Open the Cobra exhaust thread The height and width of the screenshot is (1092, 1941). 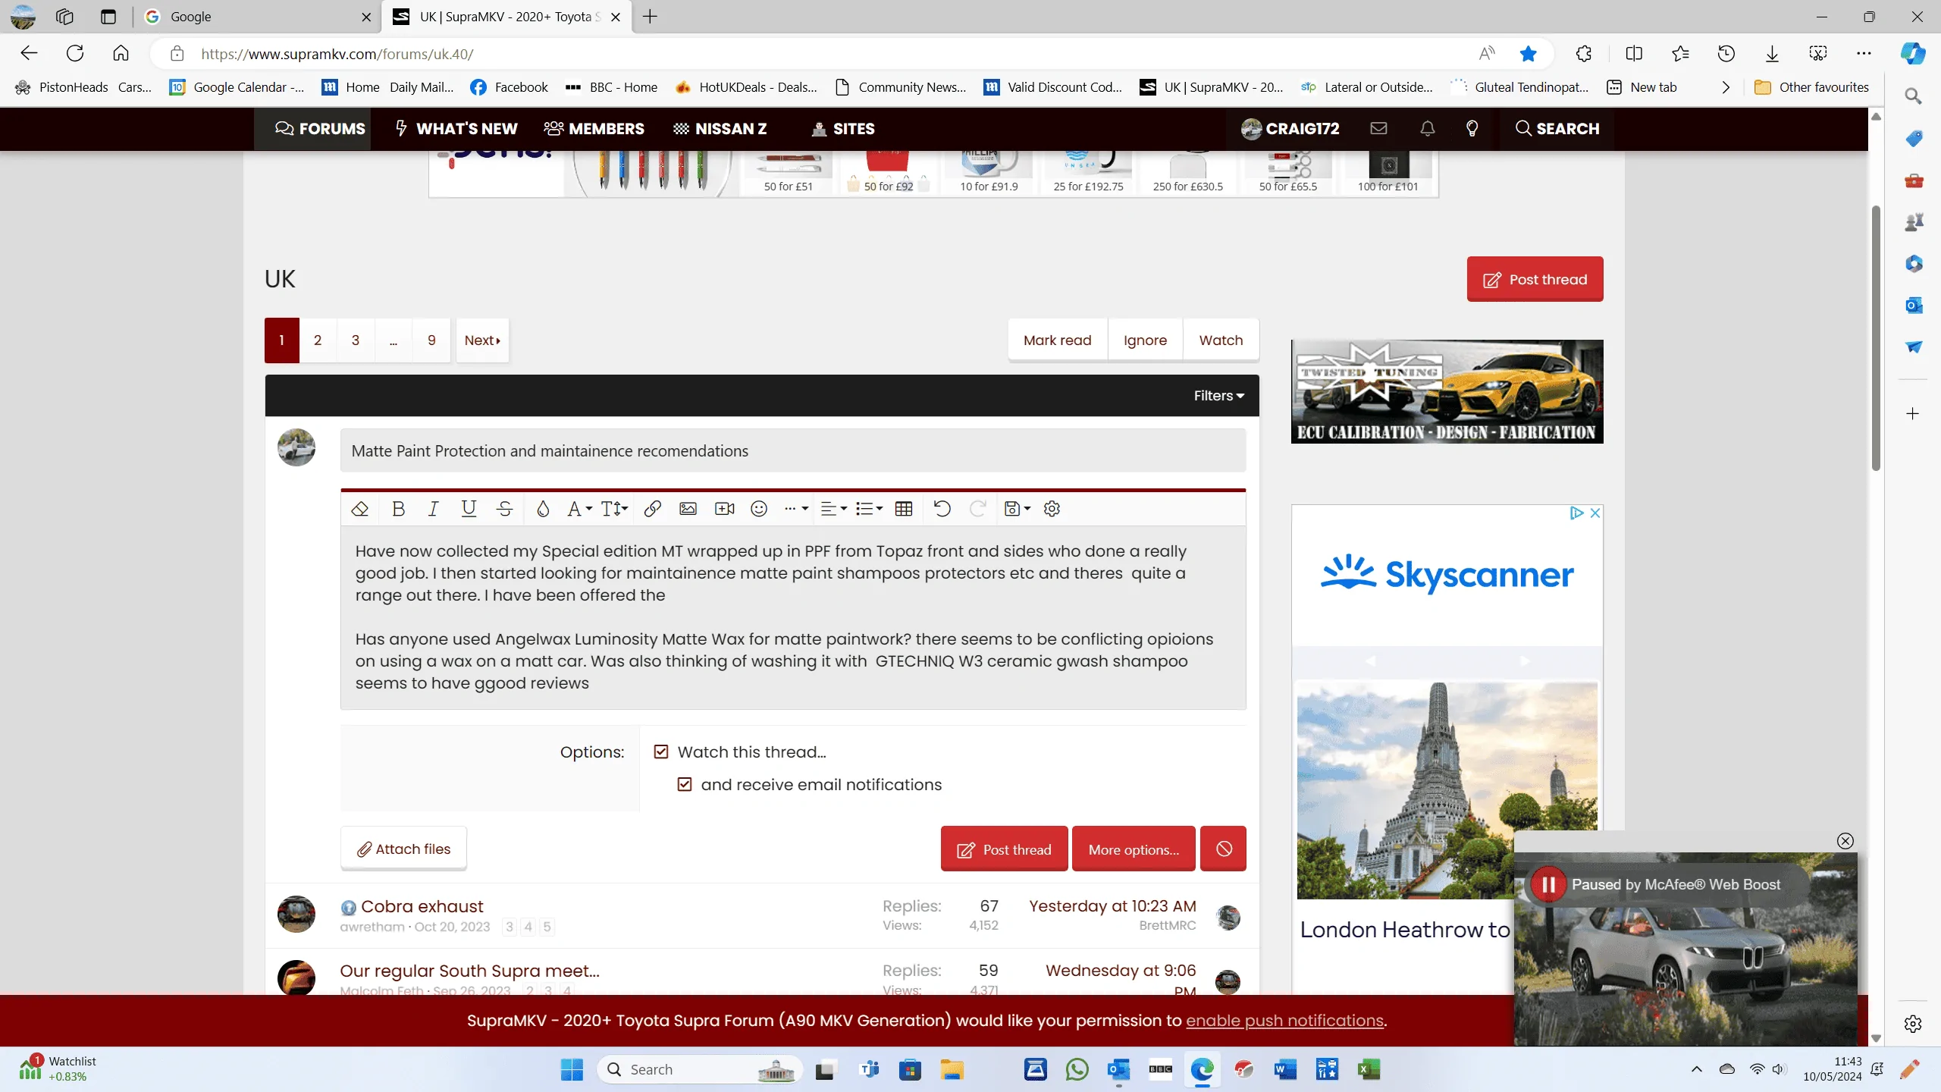pos(422,905)
